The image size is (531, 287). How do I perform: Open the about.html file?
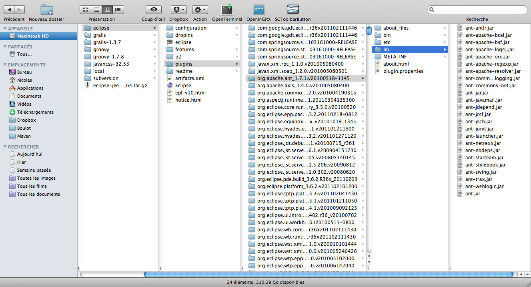pos(396,64)
